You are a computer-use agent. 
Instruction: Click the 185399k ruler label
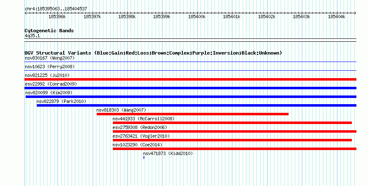[x=162, y=17]
